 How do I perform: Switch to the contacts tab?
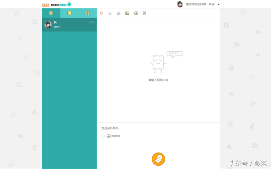pos(69,13)
